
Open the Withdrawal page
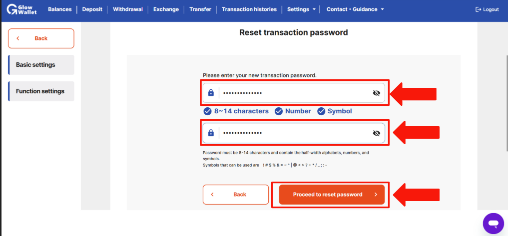128,9
